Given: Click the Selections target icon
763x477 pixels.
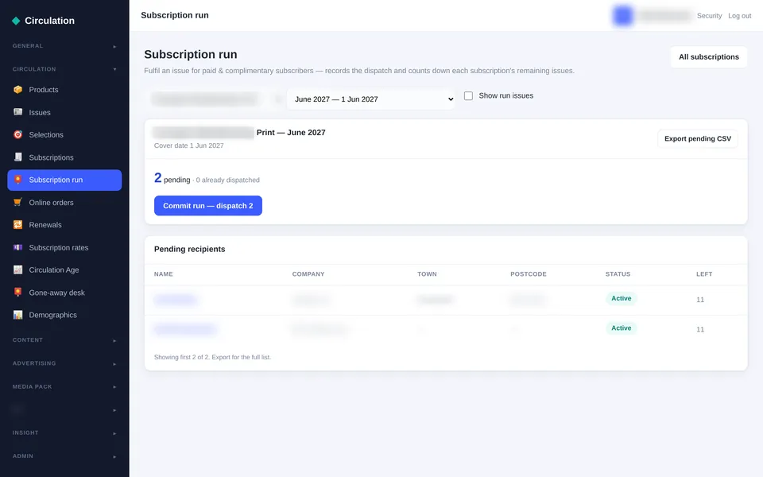Looking at the screenshot, I should [18, 135].
